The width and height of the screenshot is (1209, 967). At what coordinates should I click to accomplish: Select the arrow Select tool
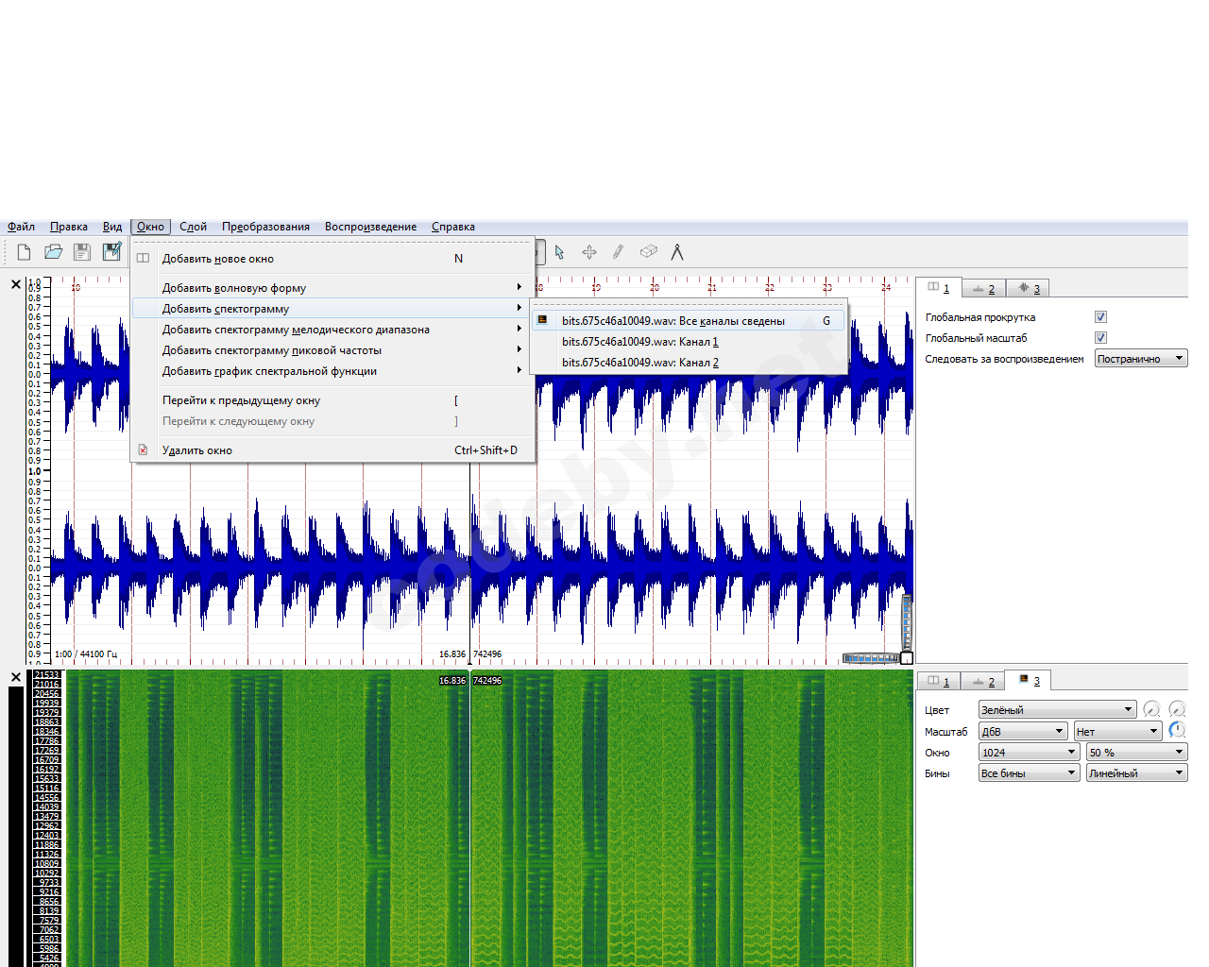pos(560,252)
